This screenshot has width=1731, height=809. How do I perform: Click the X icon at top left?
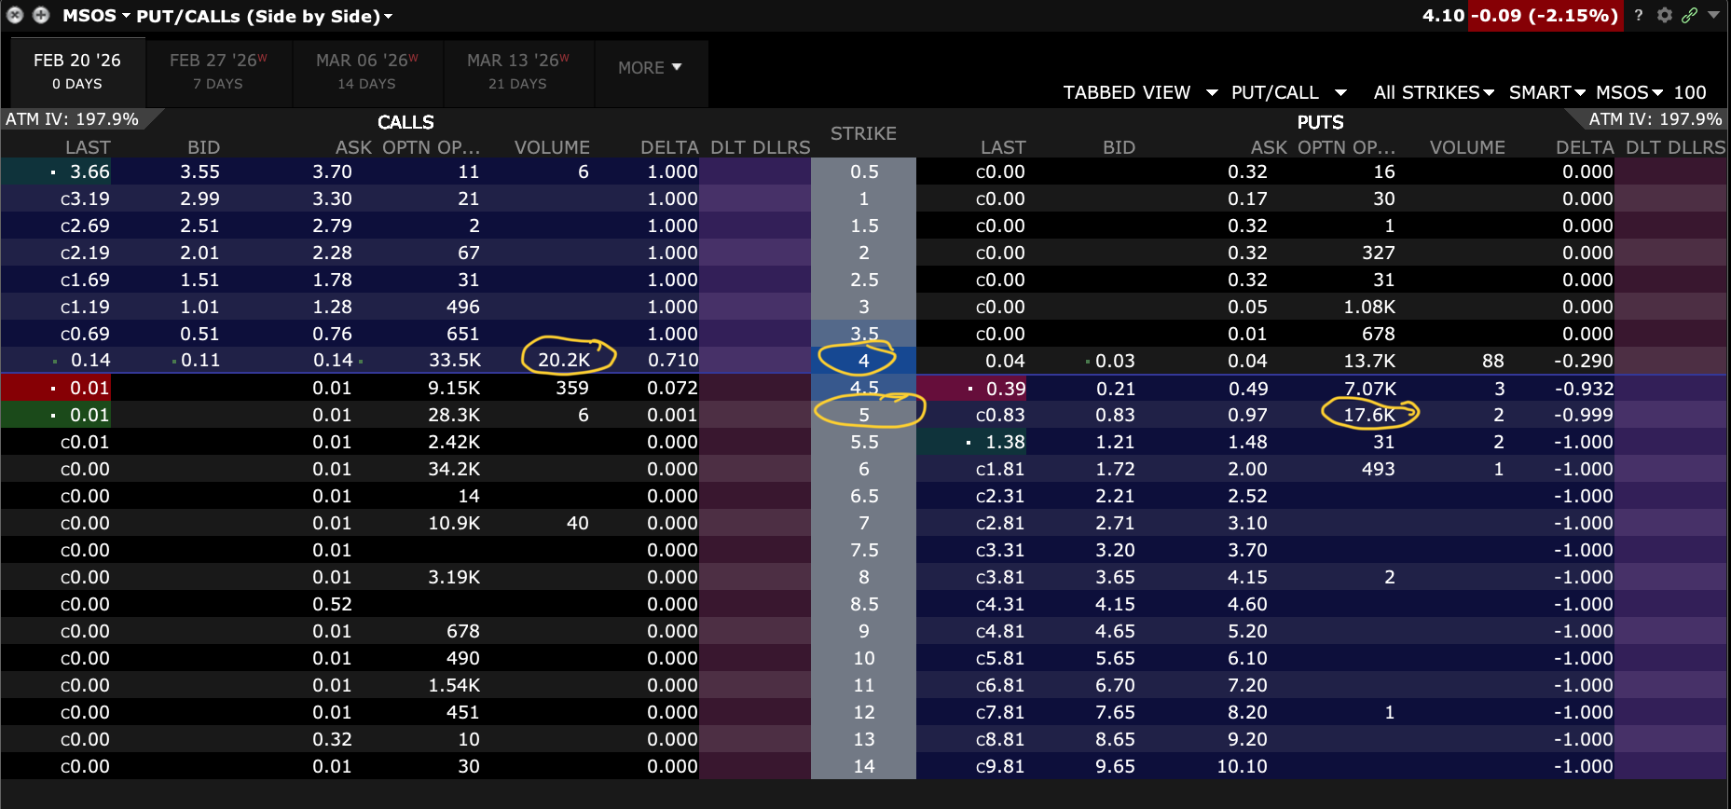[x=15, y=15]
